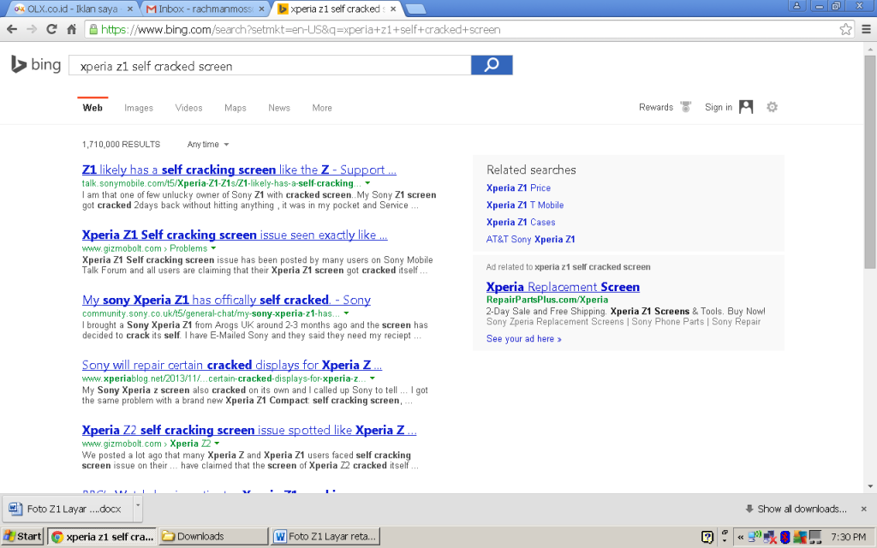Screen dimensions: 877x548
Task: Open downloaded file Foto Z1 Layar docx
Action: coord(69,509)
